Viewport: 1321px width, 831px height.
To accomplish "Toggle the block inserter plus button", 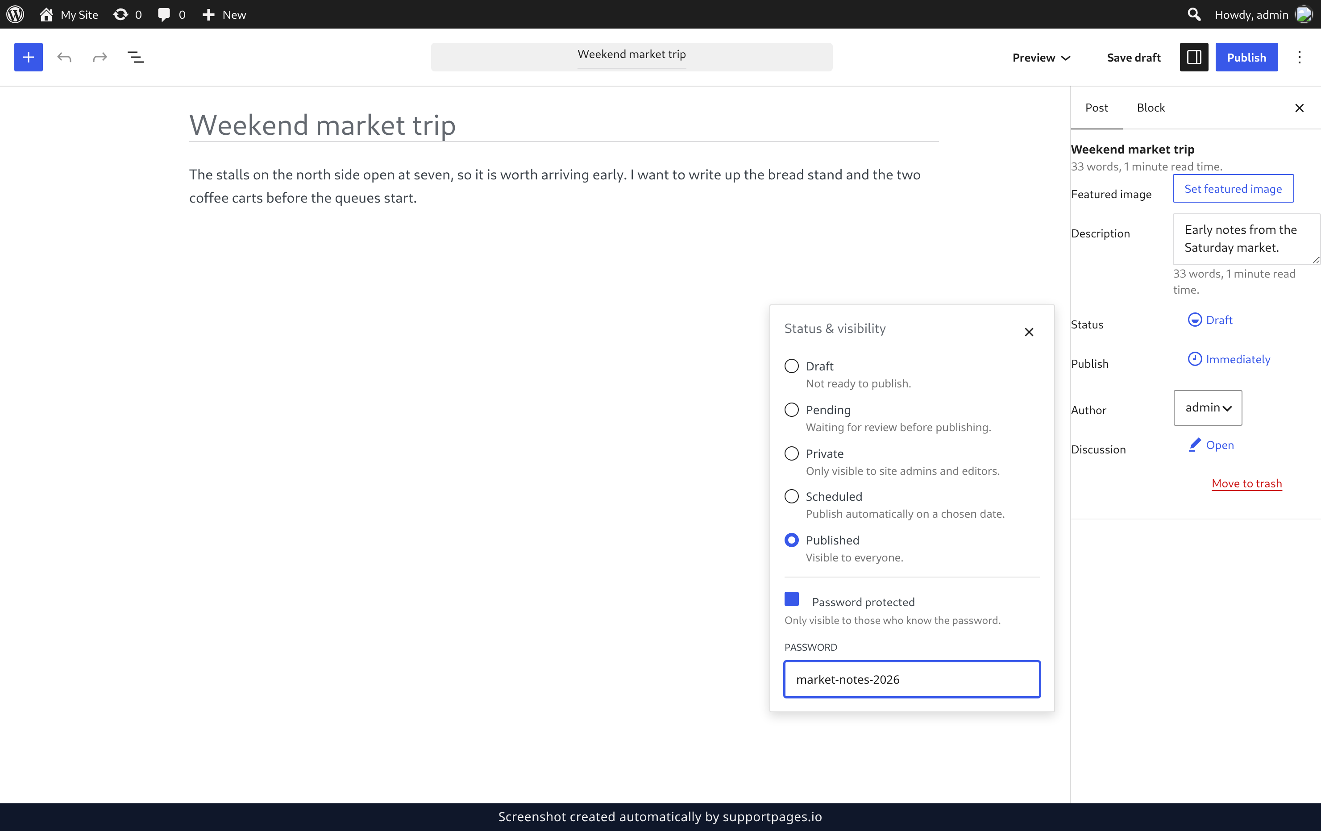I will coord(29,57).
